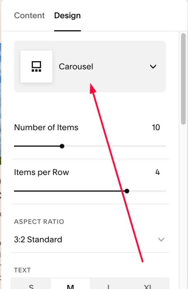Switch to the Content tab
This screenshot has height=289, width=188.
pyautogui.click(x=29, y=16)
